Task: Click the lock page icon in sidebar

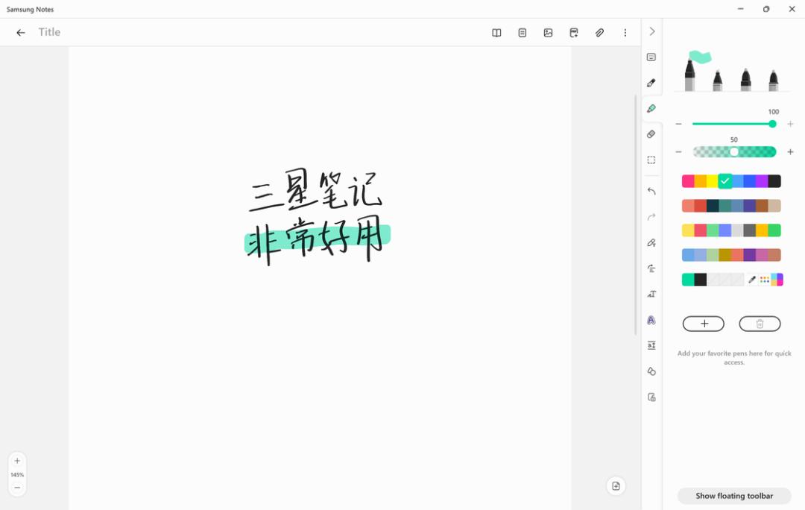Action: (x=651, y=397)
